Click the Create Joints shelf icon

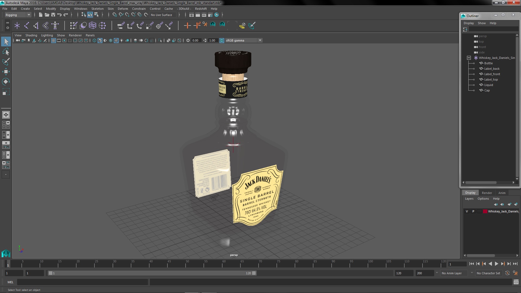coord(27,26)
